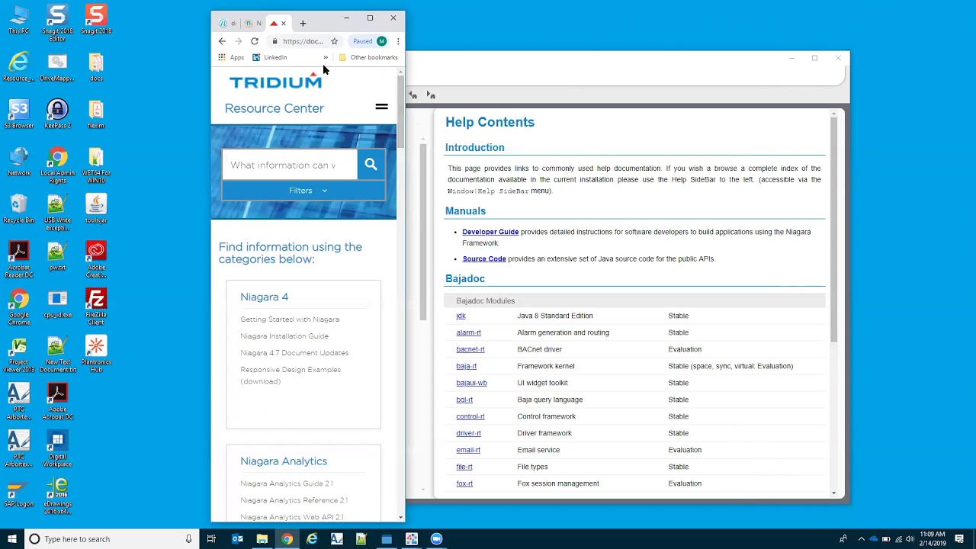
Task: Open the alarm-rt module link
Action: click(x=468, y=332)
